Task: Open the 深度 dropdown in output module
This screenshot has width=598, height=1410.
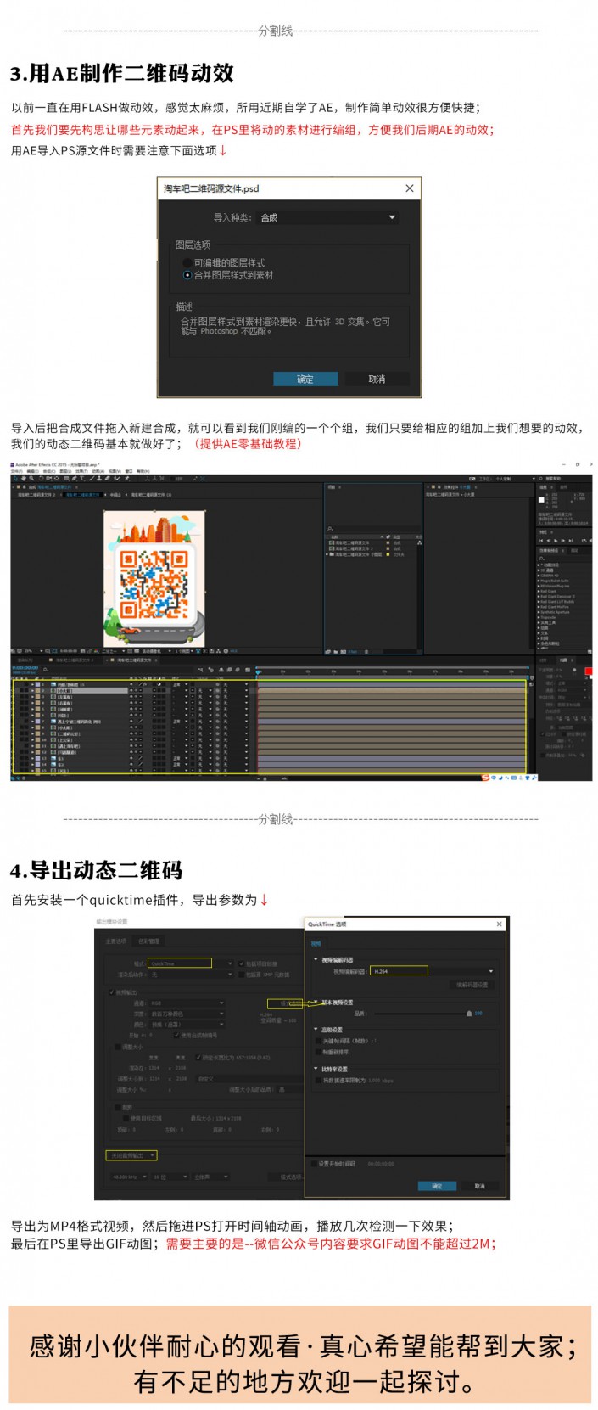Action: (187, 1014)
